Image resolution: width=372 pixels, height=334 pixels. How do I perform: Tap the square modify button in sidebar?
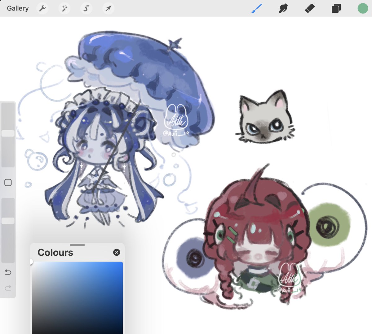click(x=8, y=182)
